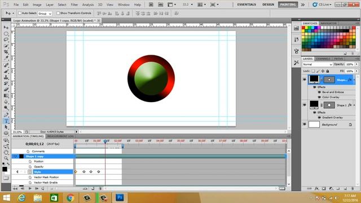
Task: Switch to Measurement Log tab
Action: (60, 136)
